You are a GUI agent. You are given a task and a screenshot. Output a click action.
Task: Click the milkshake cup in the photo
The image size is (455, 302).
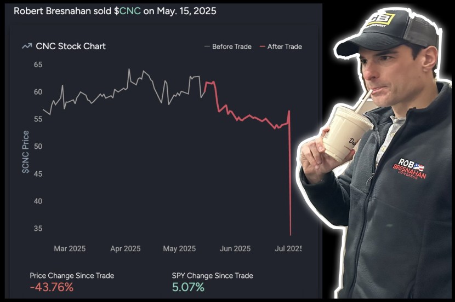[x=345, y=133]
